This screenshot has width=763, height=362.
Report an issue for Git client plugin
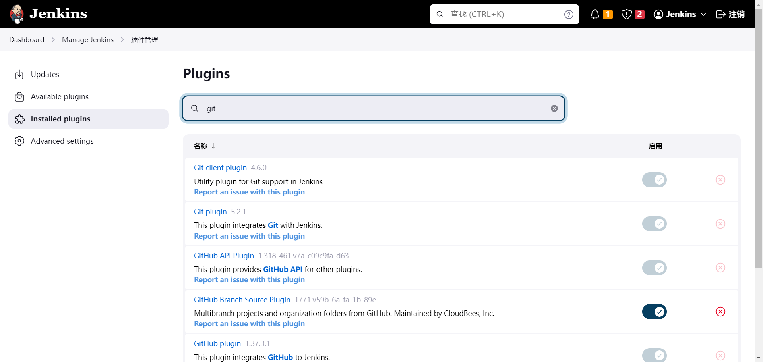pos(249,192)
